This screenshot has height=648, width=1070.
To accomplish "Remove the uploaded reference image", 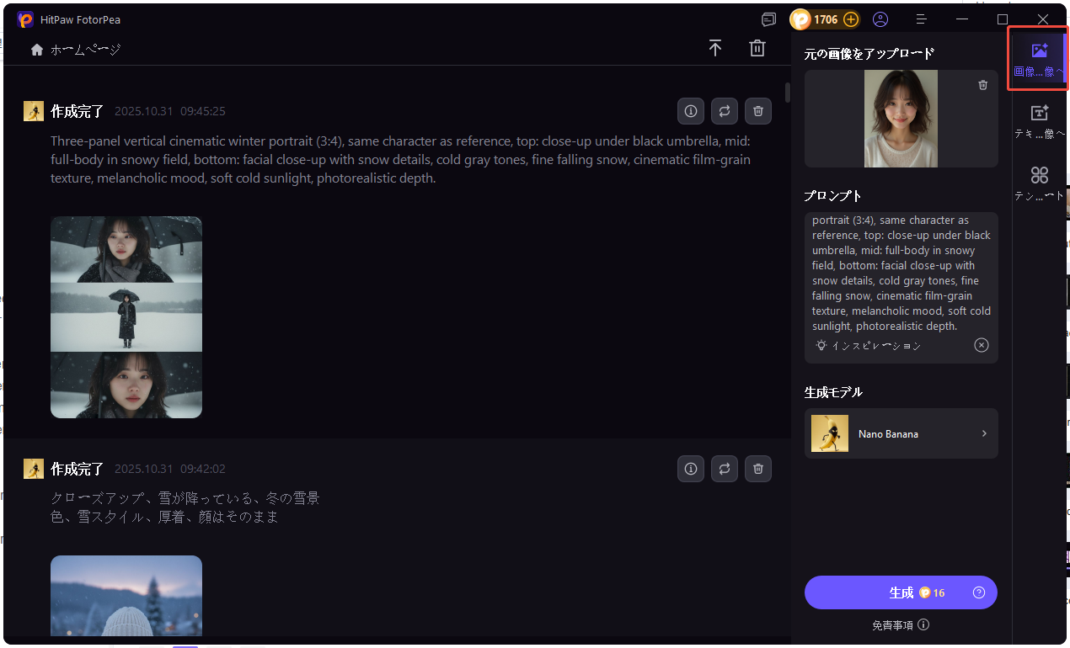I will [982, 85].
